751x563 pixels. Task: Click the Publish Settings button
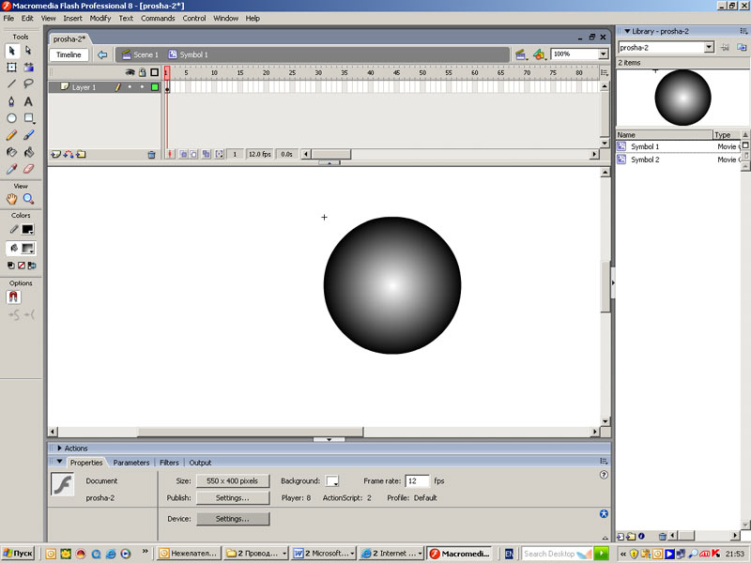point(232,498)
